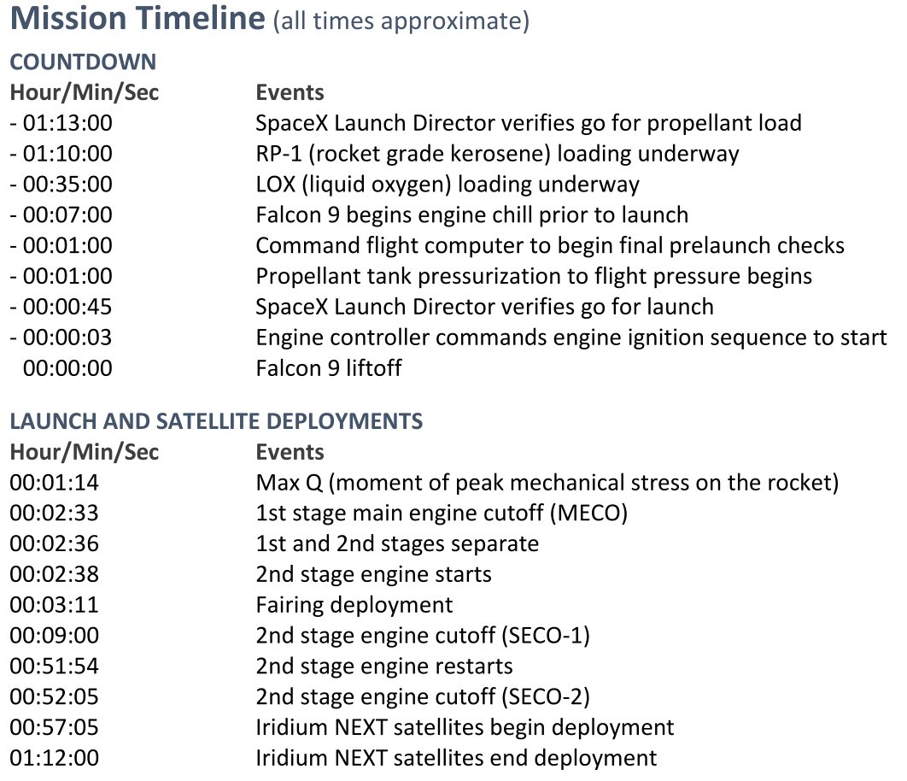Click the propellant tank pressurization event

(534, 276)
